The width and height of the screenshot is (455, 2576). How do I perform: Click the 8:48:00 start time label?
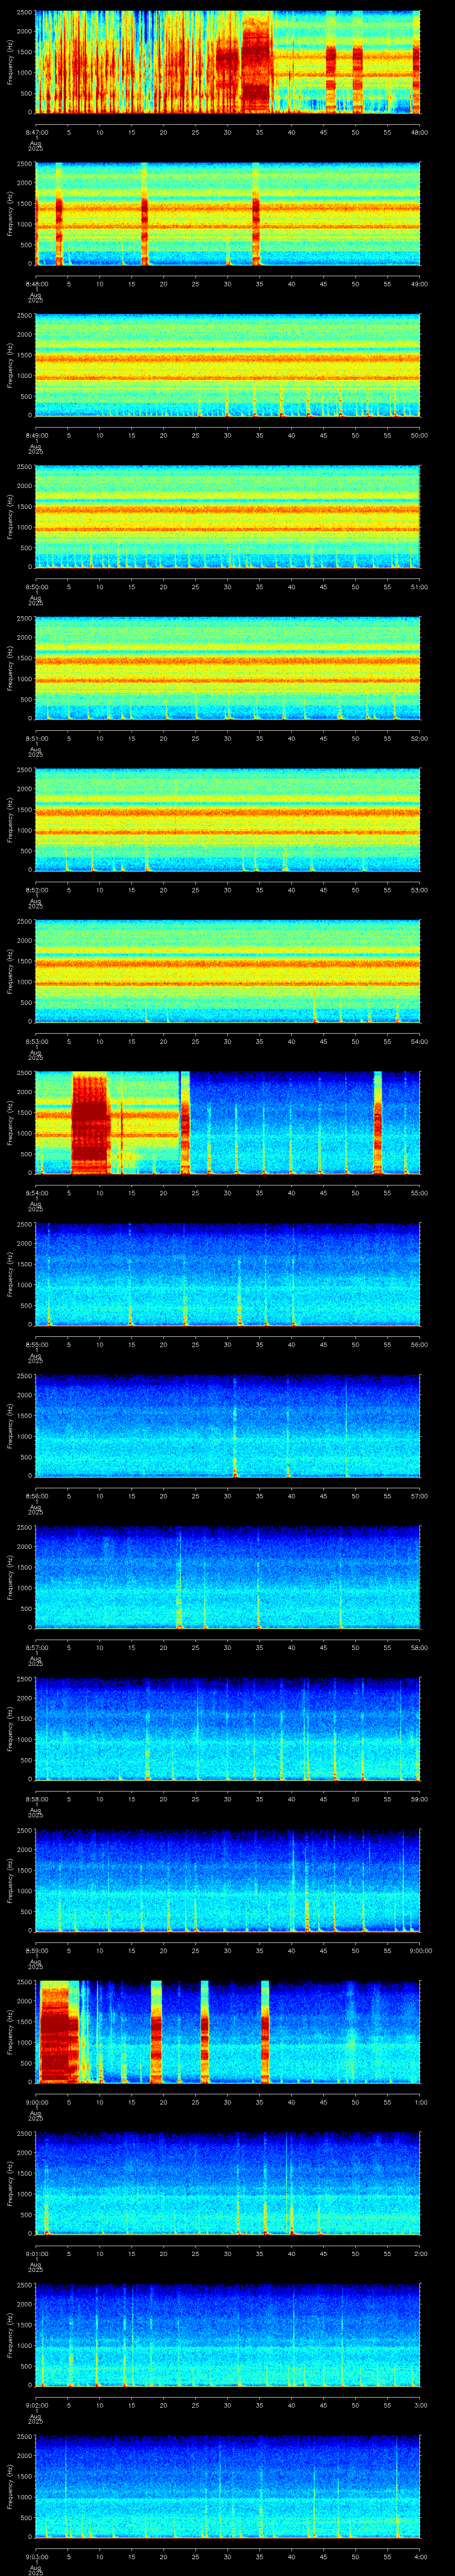pos(36,284)
